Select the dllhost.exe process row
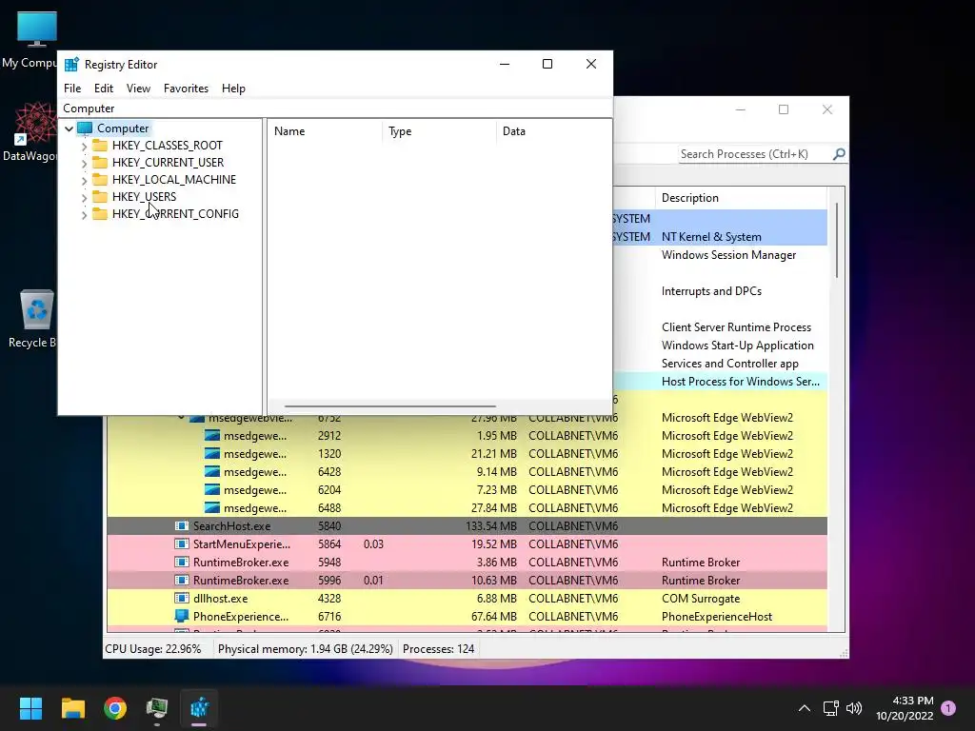This screenshot has height=731, width=975. click(467, 598)
